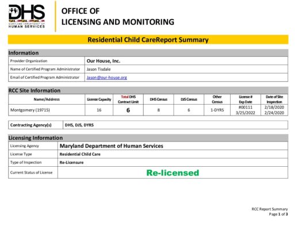Click the 'Date of Site Inspection' column header
The image size is (298, 230).
pos(274,99)
